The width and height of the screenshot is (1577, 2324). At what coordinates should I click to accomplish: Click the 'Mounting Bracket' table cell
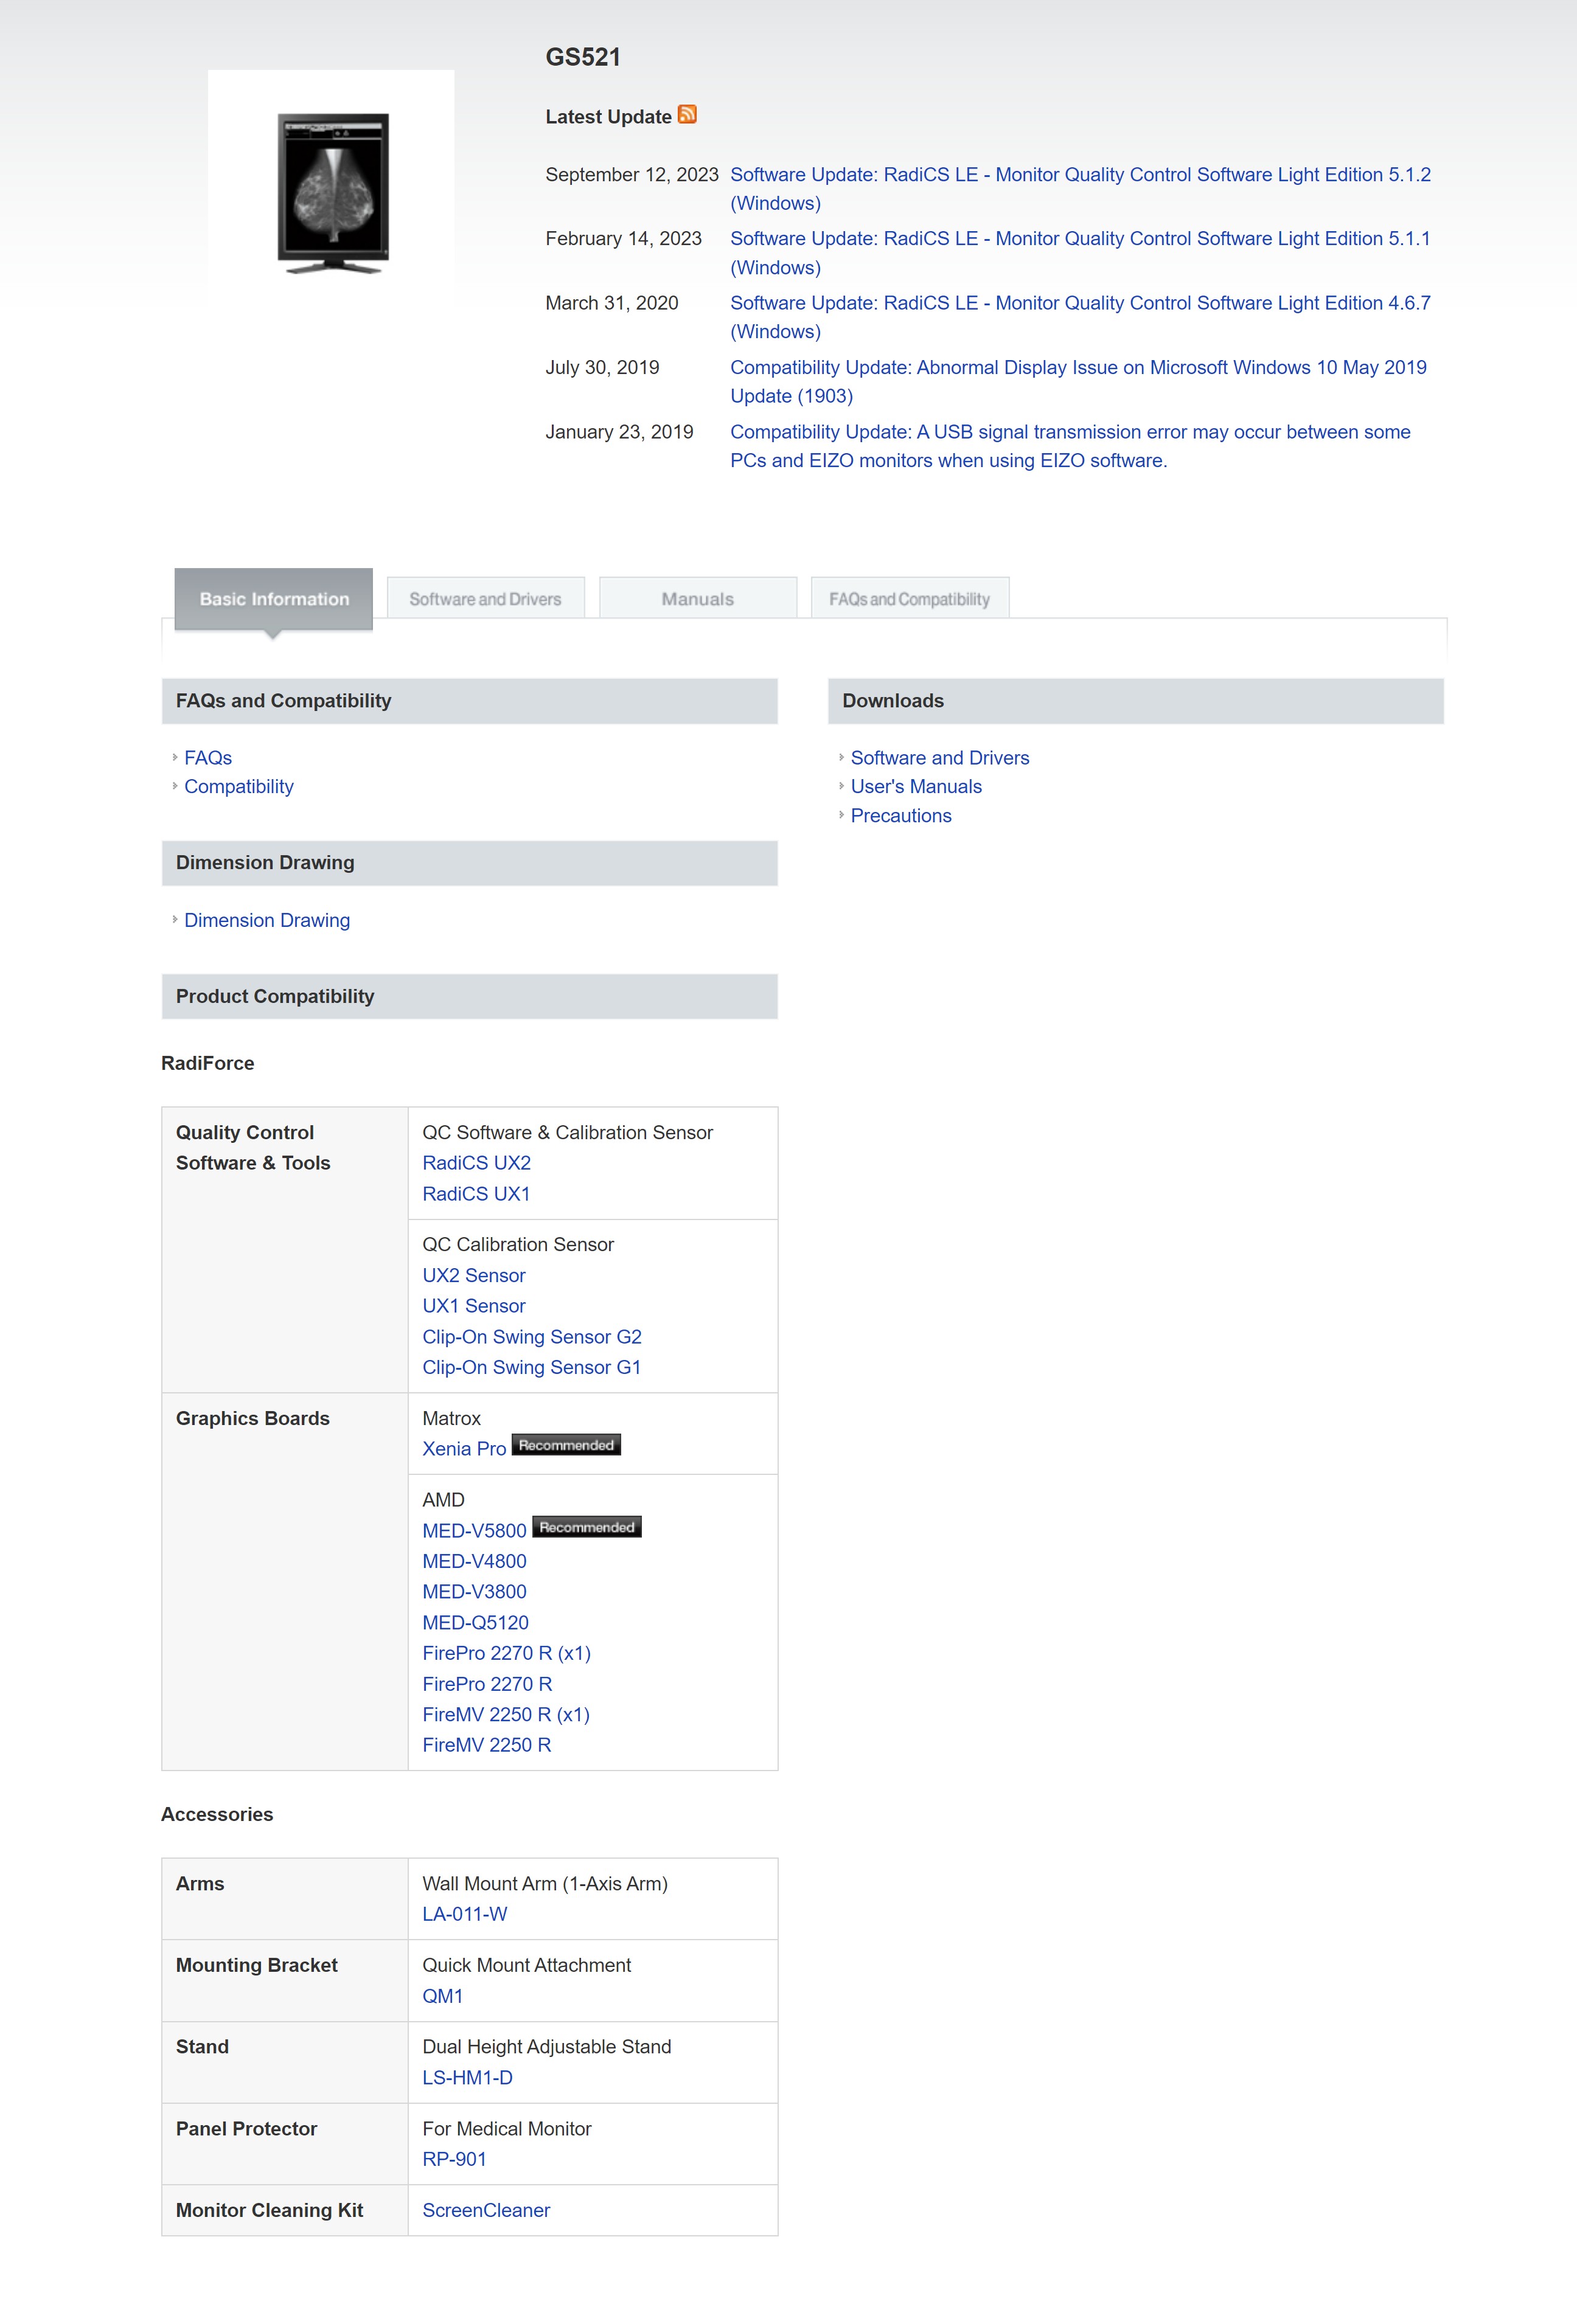click(285, 1981)
